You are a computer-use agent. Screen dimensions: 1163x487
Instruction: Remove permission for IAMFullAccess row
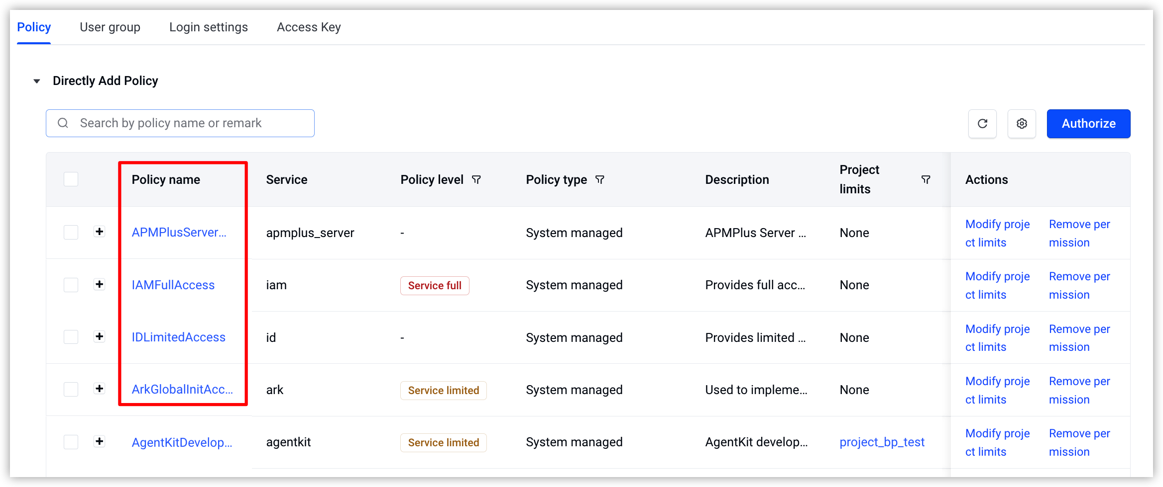1079,286
